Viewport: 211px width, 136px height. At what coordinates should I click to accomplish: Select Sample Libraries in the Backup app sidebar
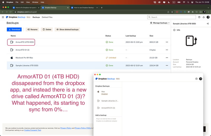110,101
